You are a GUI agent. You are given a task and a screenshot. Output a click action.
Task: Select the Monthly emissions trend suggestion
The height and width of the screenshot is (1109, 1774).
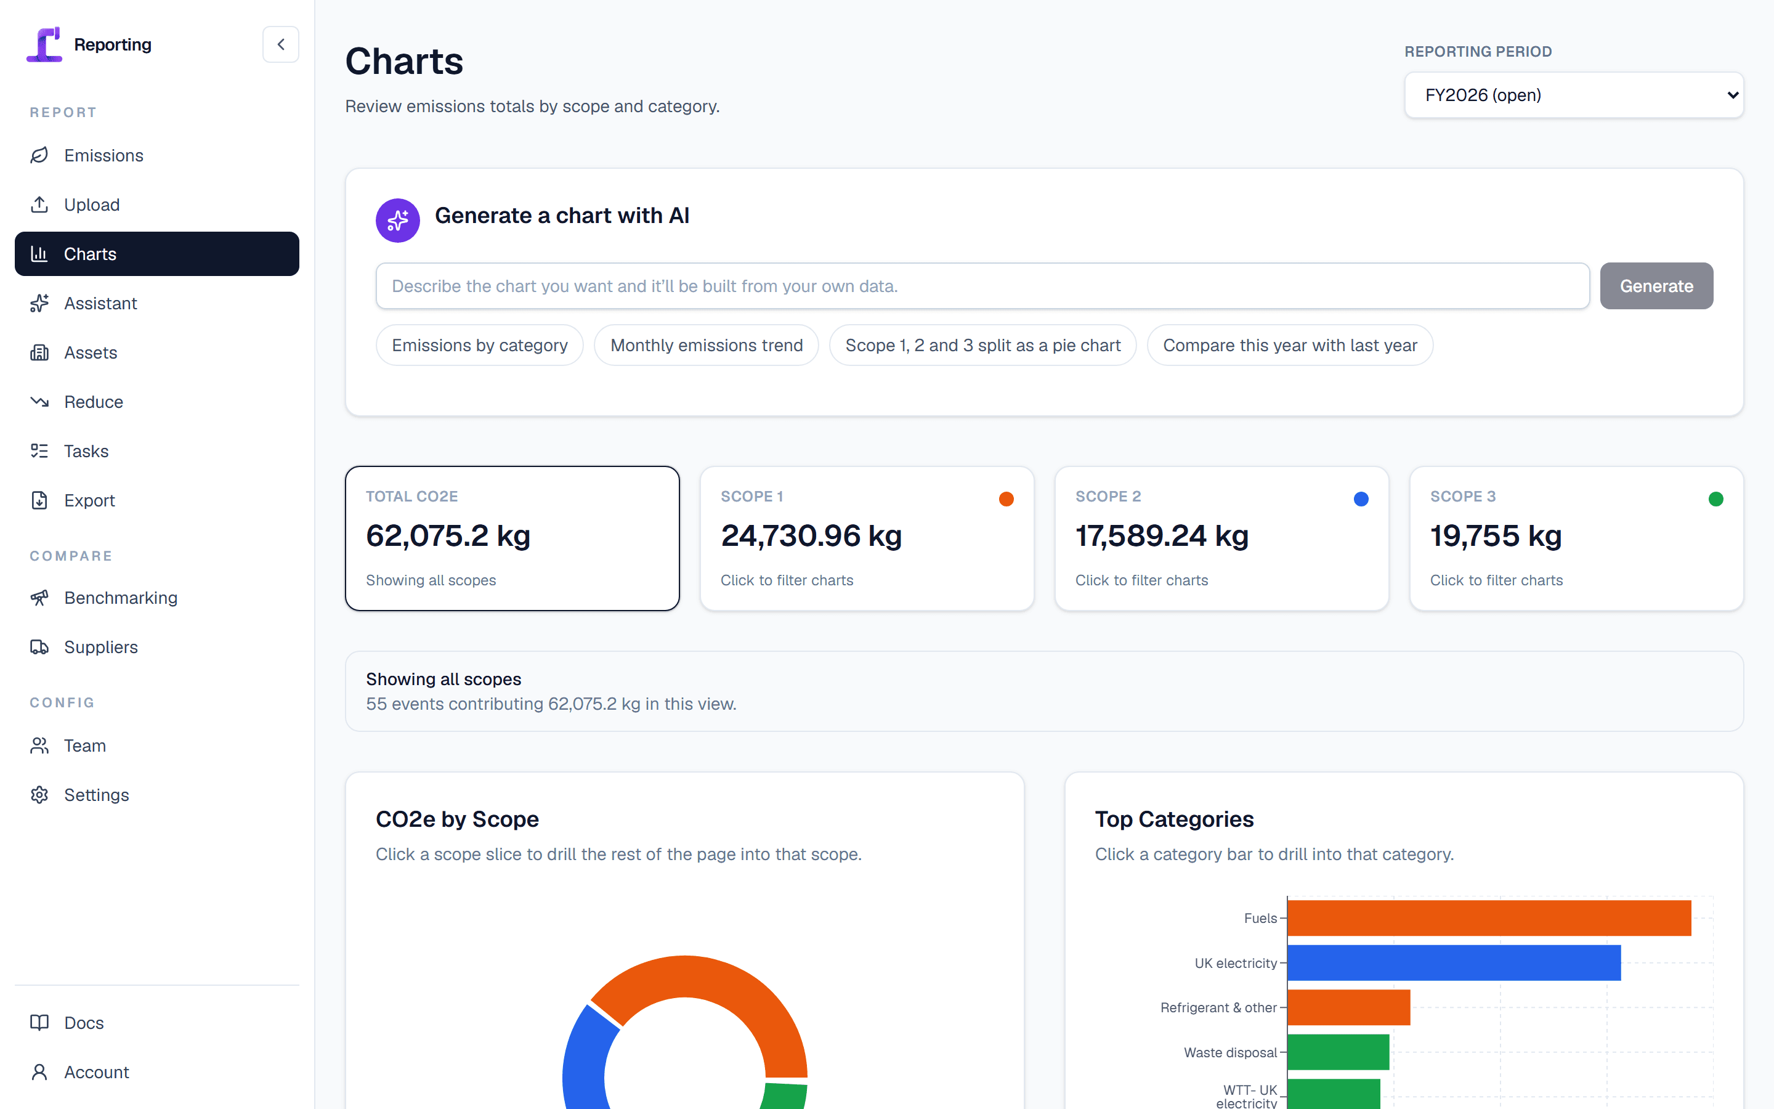coord(706,345)
